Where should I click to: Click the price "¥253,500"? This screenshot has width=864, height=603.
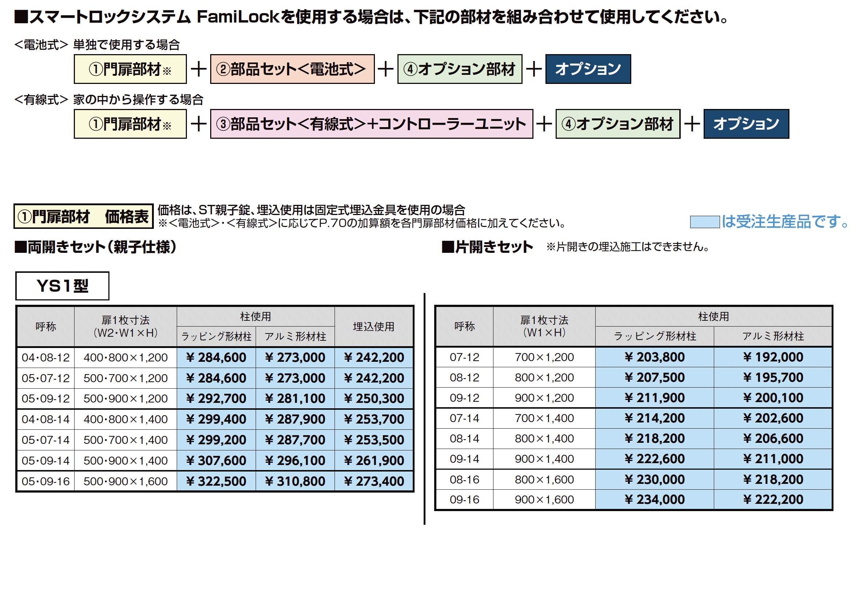[374, 440]
